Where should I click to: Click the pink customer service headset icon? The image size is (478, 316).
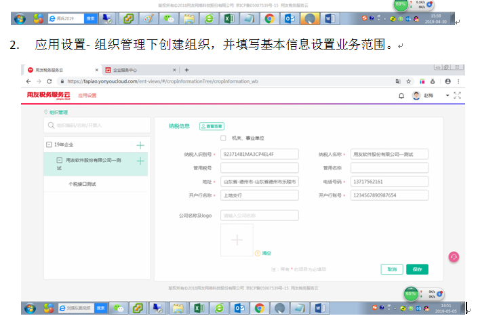[454, 256]
